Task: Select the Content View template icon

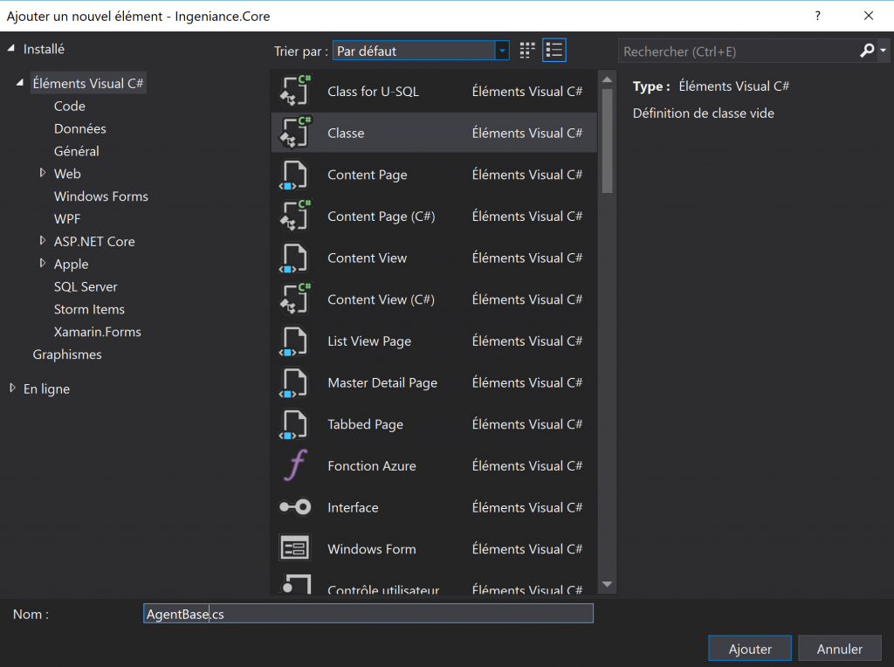Action: coord(293,258)
